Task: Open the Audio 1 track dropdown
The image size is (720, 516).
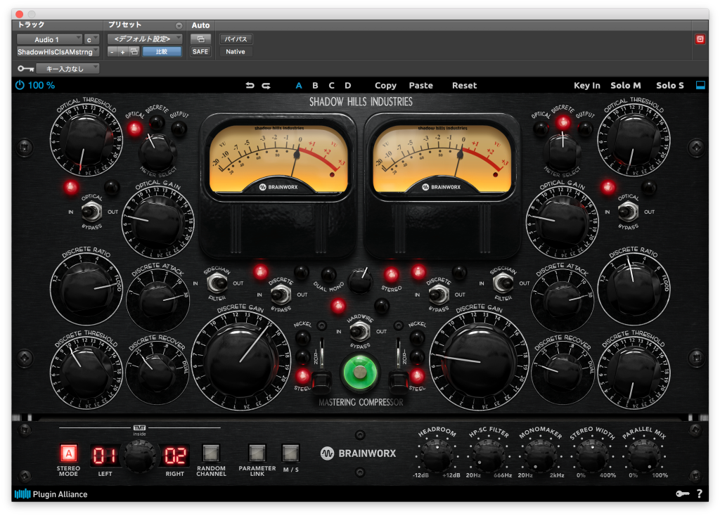Action: tap(50, 39)
